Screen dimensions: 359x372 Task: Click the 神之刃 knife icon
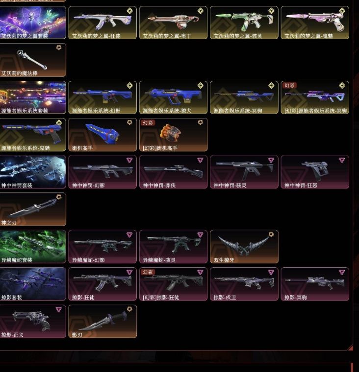tap(32, 209)
